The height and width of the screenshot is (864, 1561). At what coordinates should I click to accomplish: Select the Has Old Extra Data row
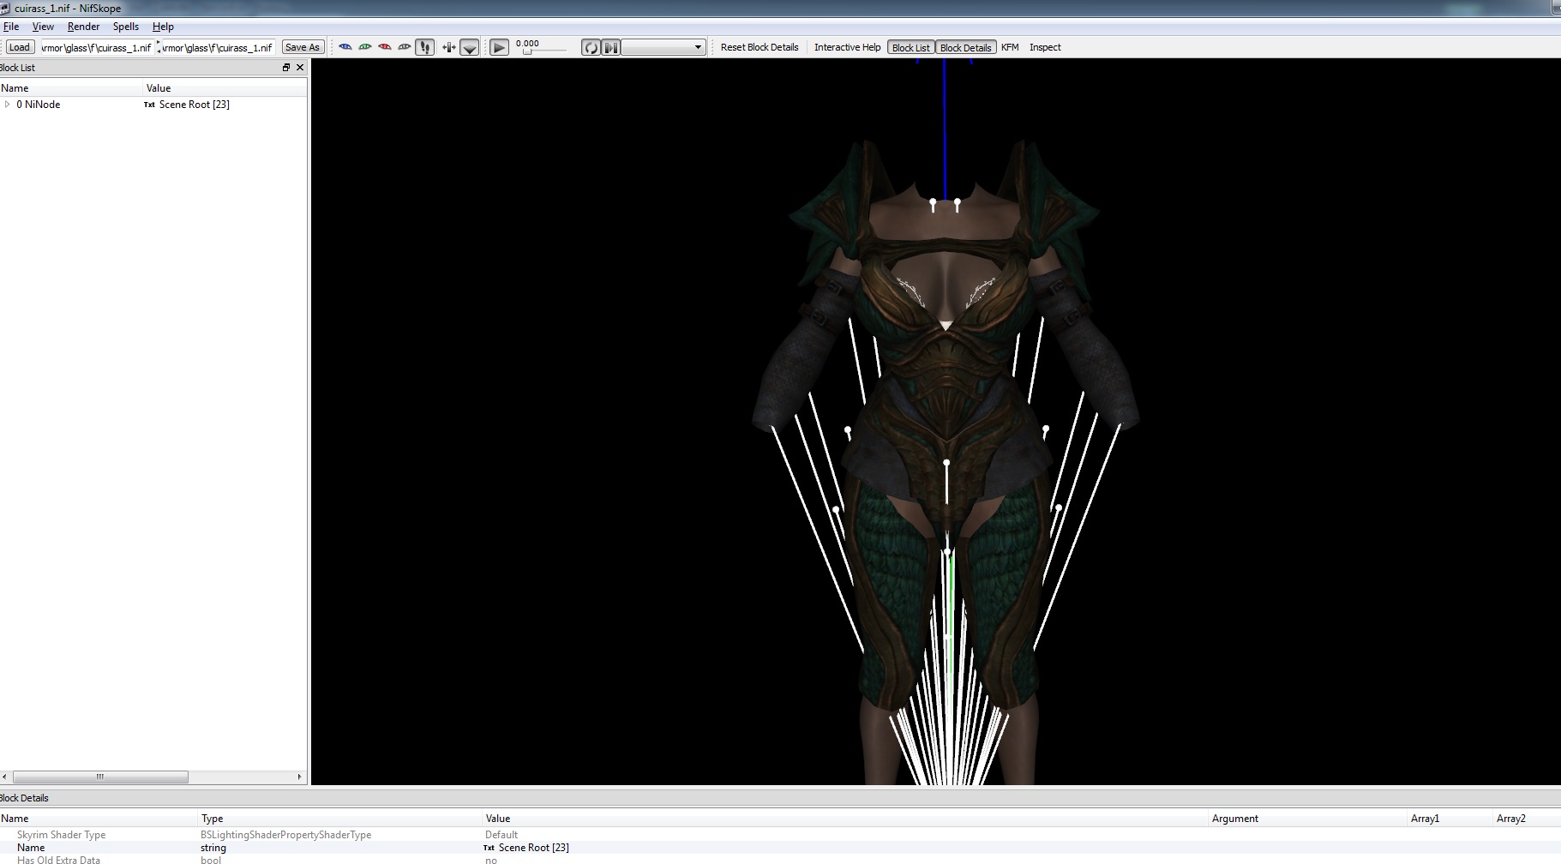click(x=780, y=859)
